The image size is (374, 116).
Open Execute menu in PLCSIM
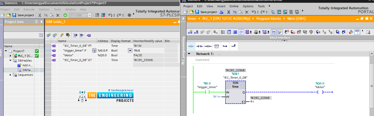click(29, 9)
